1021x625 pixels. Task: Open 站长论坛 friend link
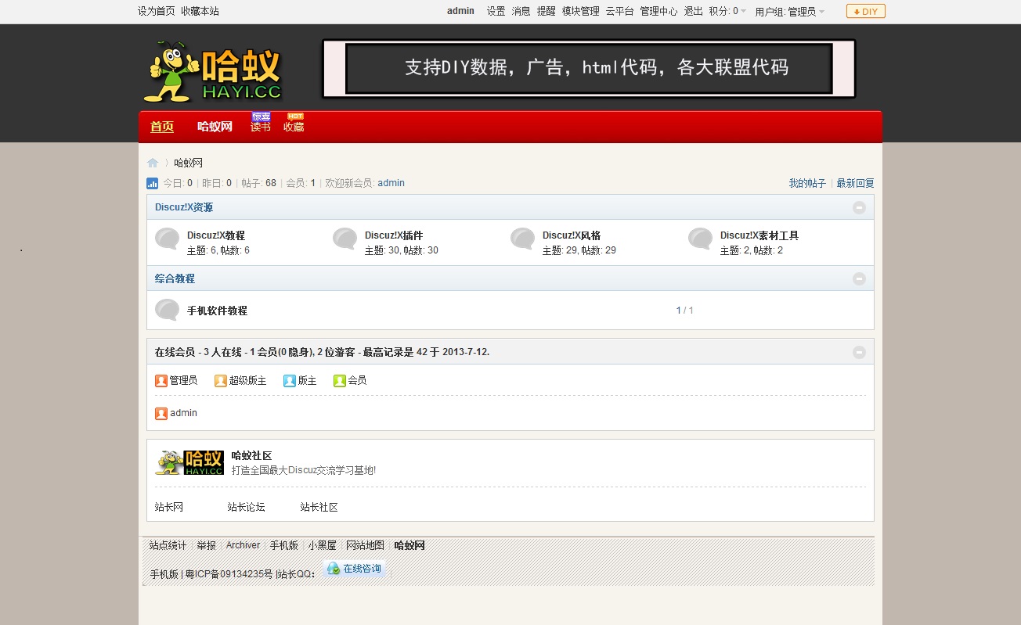click(247, 507)
